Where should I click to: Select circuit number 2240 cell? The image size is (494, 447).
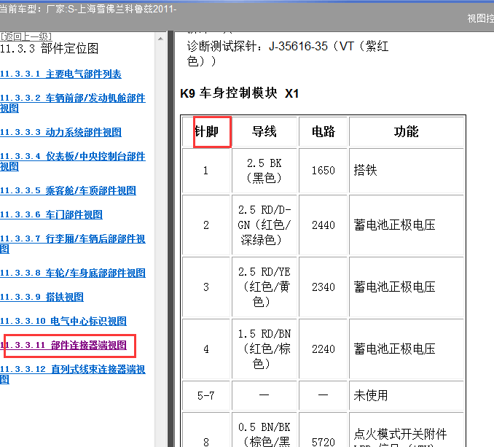[x=323, y=349]
